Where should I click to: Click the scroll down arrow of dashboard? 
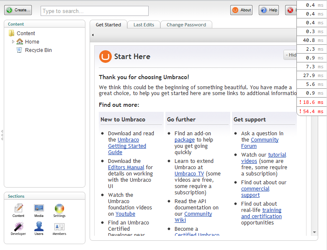pyautogui.click(x=314, y=232)
